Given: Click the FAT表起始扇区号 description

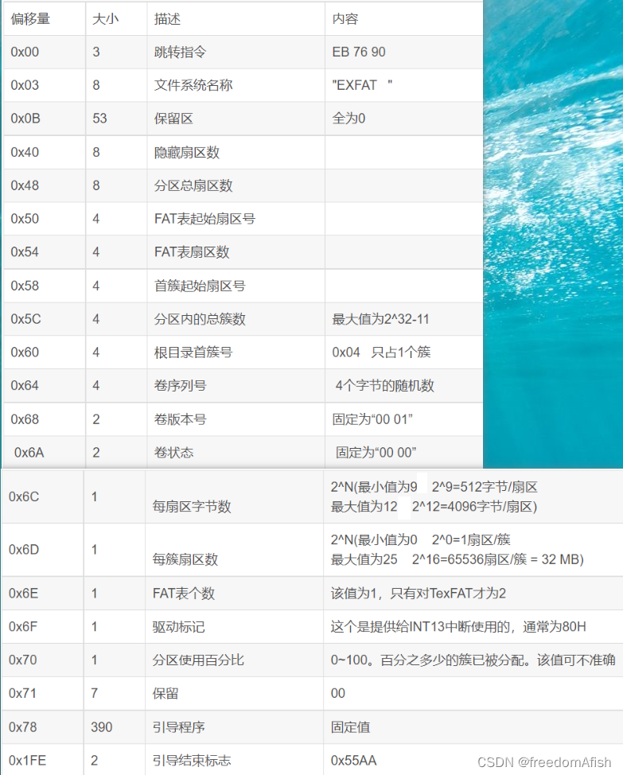Looking at the screenshot, I should tap(204, 219).
